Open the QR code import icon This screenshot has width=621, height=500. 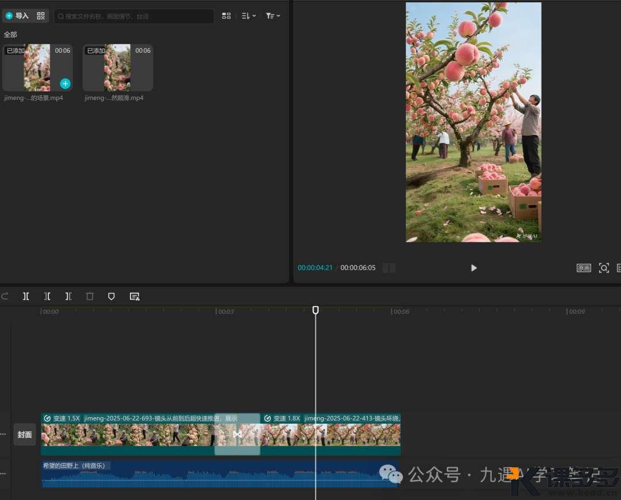click(41, 16)
